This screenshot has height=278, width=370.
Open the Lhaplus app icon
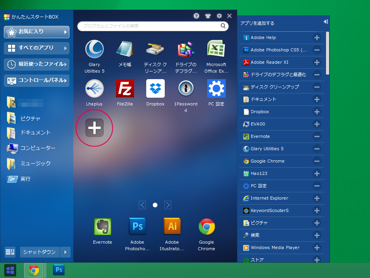coord(95,88)
